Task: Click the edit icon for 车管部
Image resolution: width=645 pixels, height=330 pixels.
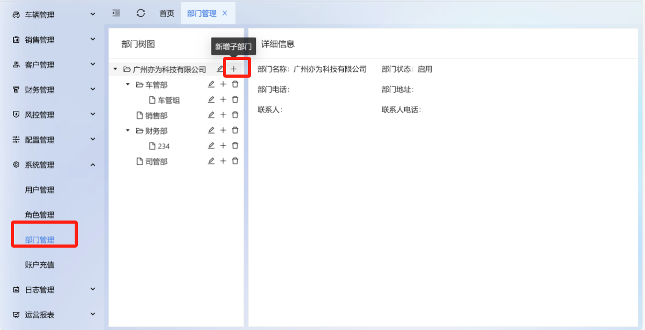Action: (211, 84)
